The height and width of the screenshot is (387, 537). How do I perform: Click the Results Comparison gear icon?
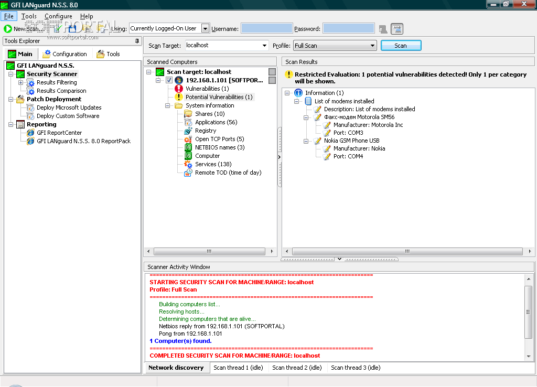(x=31, y=91)
